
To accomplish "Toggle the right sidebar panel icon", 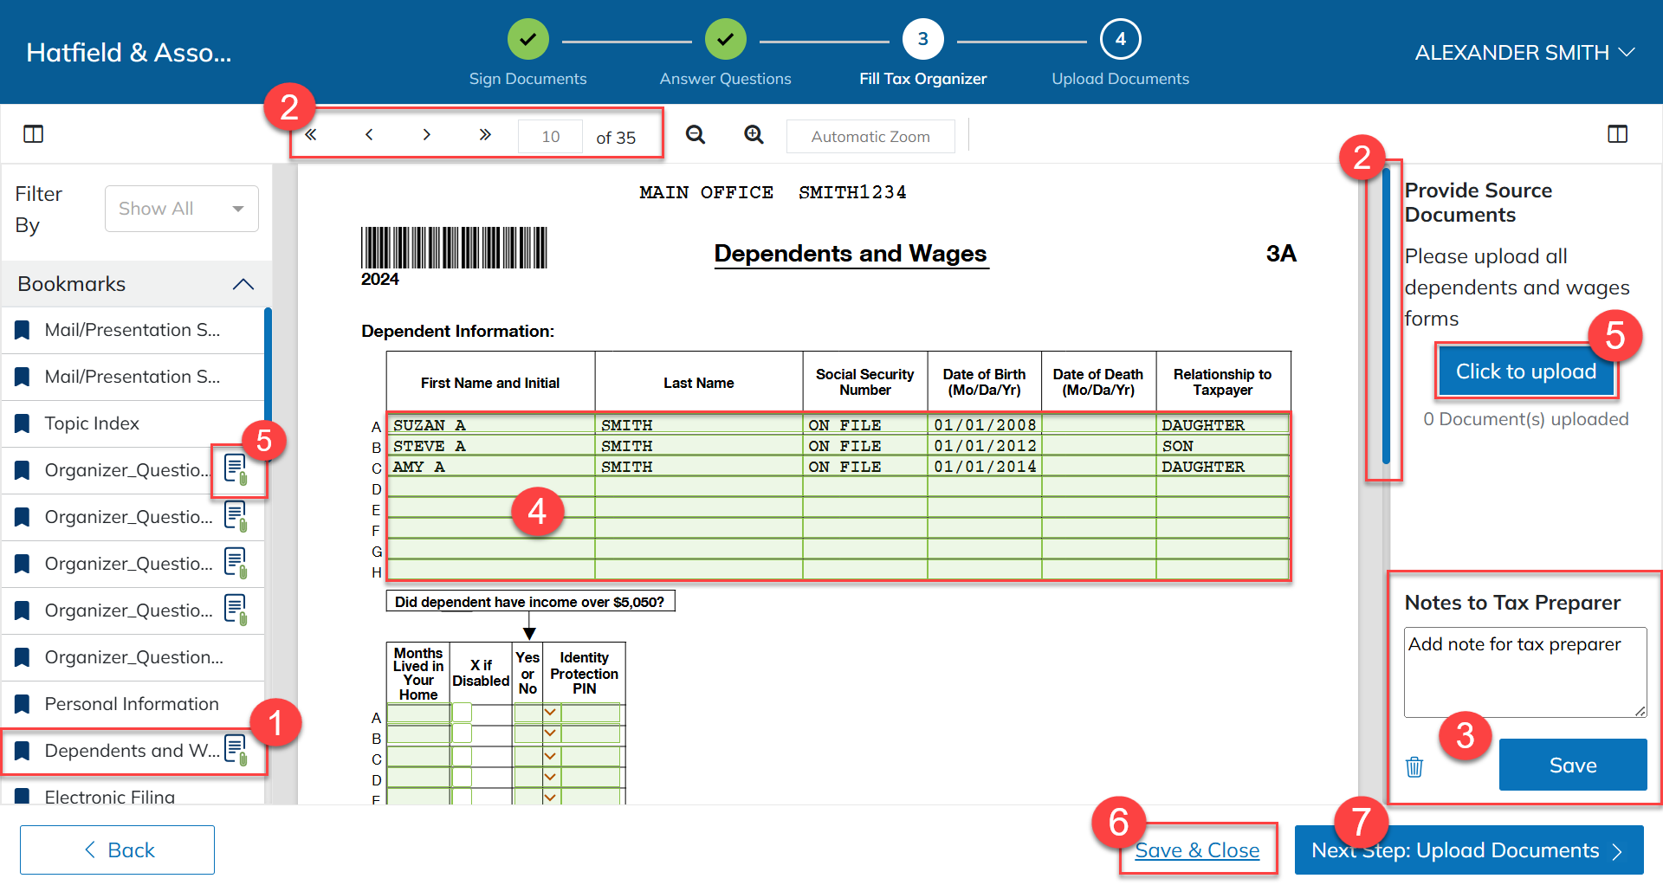I will [1617, 134].
